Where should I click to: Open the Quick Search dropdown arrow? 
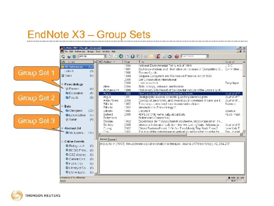pos(207,56)
